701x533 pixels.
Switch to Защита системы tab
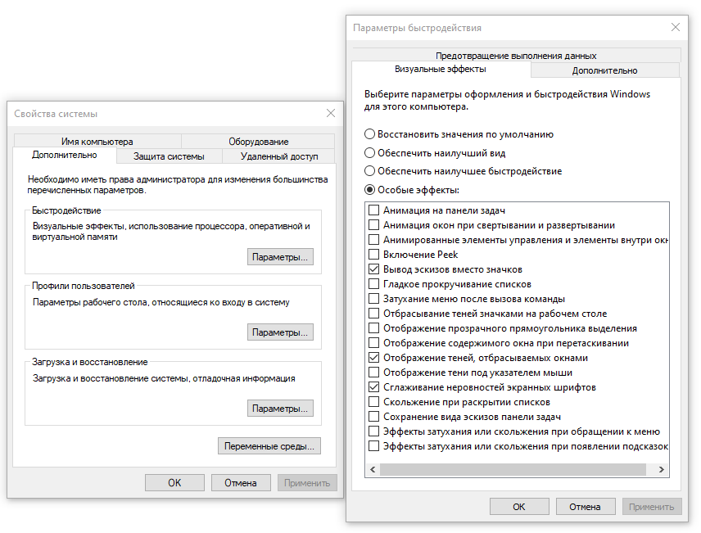pyautogui.click(x=169, y=156)
